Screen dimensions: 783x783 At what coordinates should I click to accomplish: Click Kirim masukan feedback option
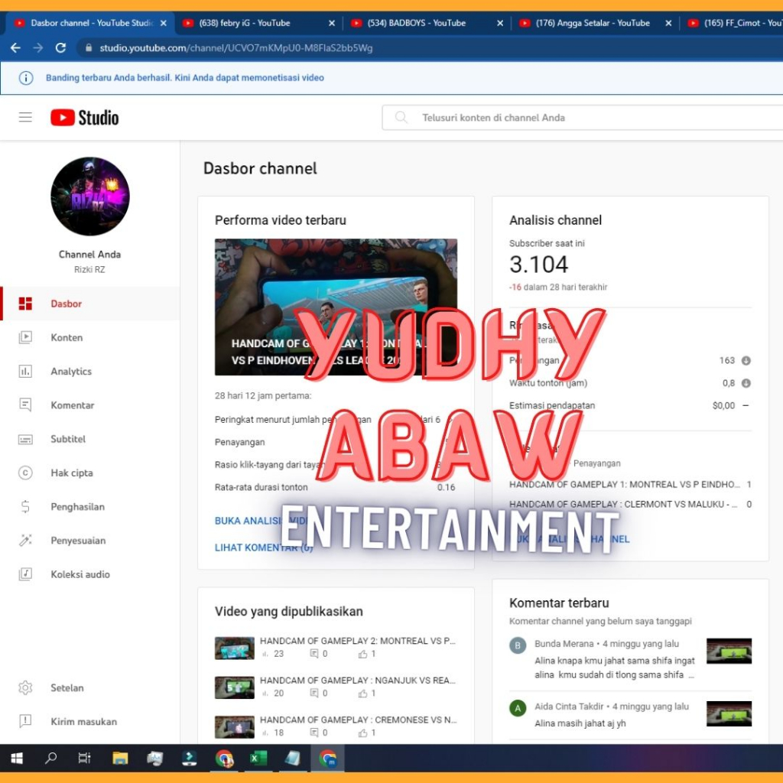(x=83, y=721)
